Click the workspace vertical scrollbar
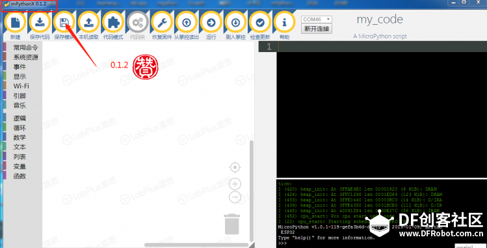 pos(252,191)
